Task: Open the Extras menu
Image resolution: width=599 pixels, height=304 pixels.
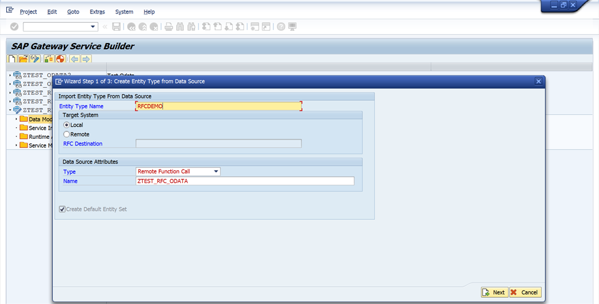Action: click(x=97, y=12)
